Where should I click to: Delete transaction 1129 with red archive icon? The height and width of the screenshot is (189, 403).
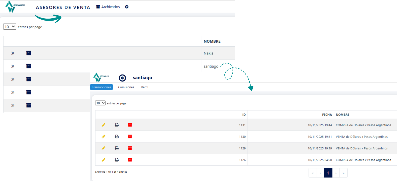pos(130,148)
